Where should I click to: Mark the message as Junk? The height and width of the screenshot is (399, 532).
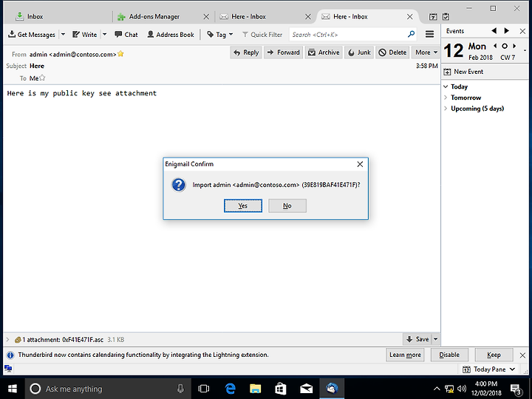coord(359,52)
